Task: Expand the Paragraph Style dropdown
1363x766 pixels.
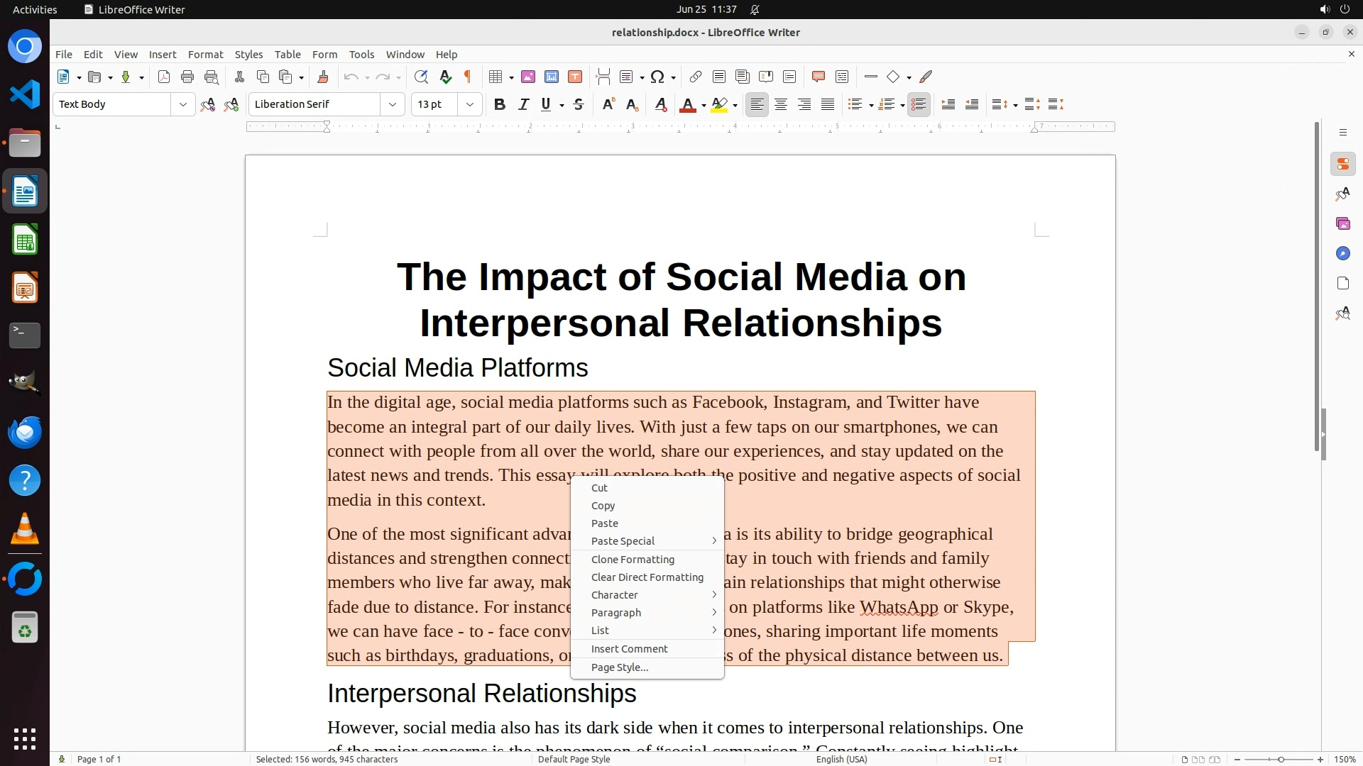Action: coord(182,105)
